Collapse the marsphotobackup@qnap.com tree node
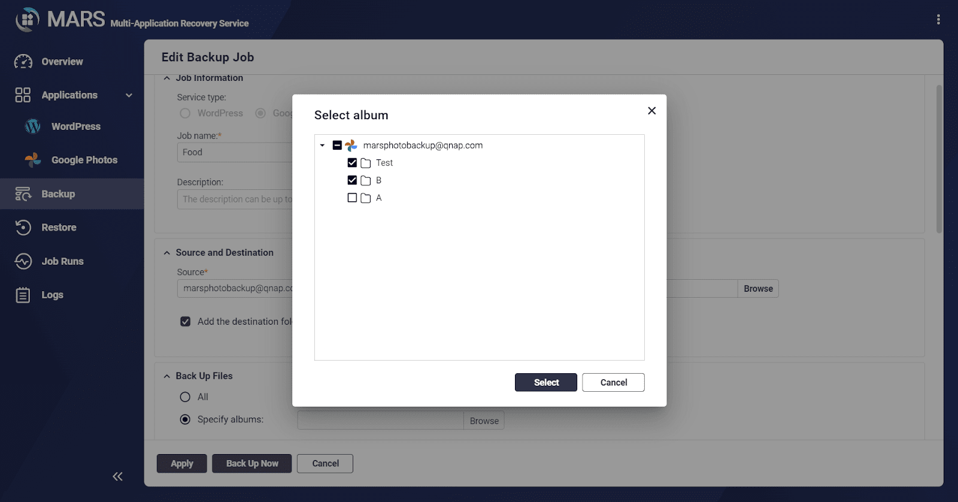The height and width of the screenshot is (502, 958). [x=322, y=146]
